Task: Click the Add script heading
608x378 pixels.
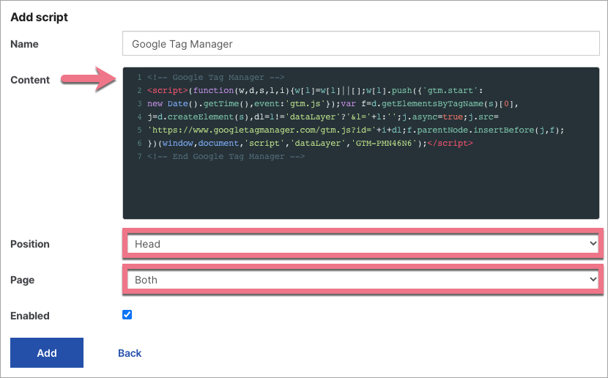Action: [x=39, y=17]
